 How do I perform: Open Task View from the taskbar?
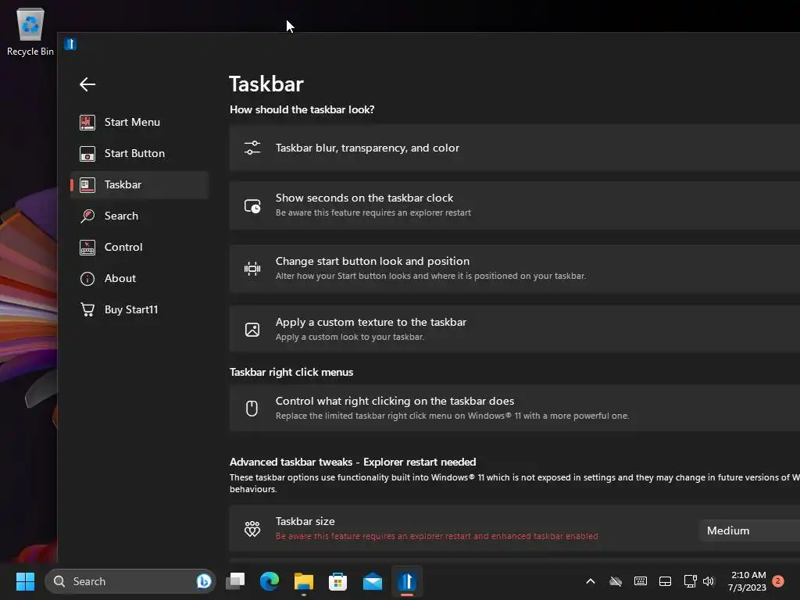pos(235,580)
